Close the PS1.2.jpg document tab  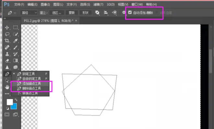76,21
